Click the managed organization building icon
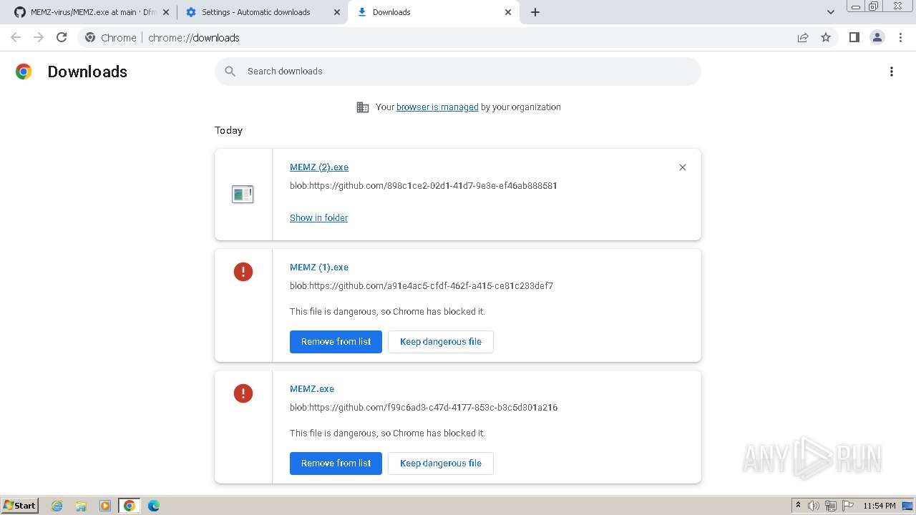Viewport: 916px width, 515px height. (363, 107)
